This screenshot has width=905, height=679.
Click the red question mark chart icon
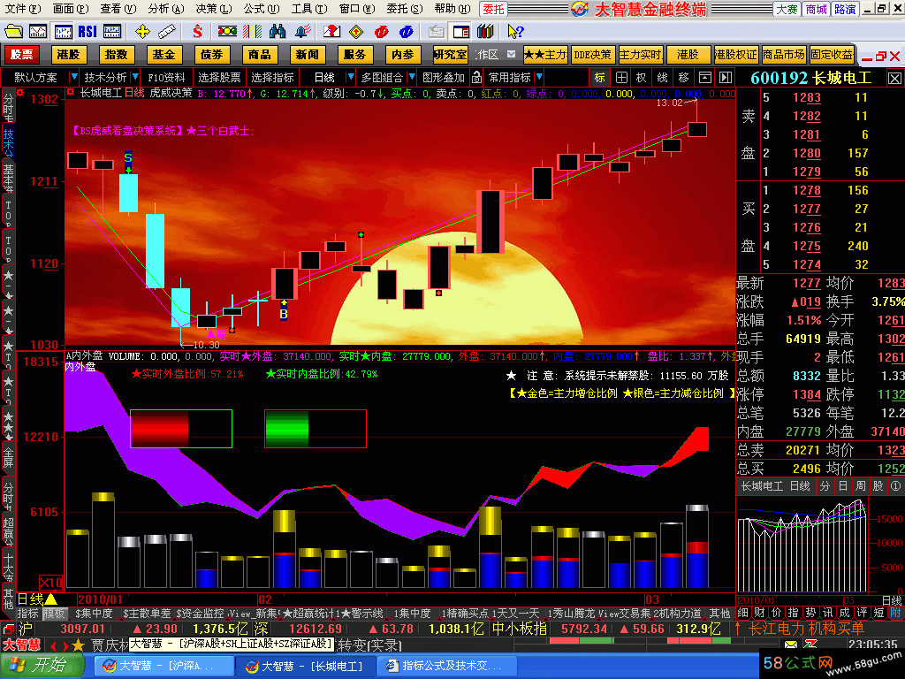click(331, 31)
